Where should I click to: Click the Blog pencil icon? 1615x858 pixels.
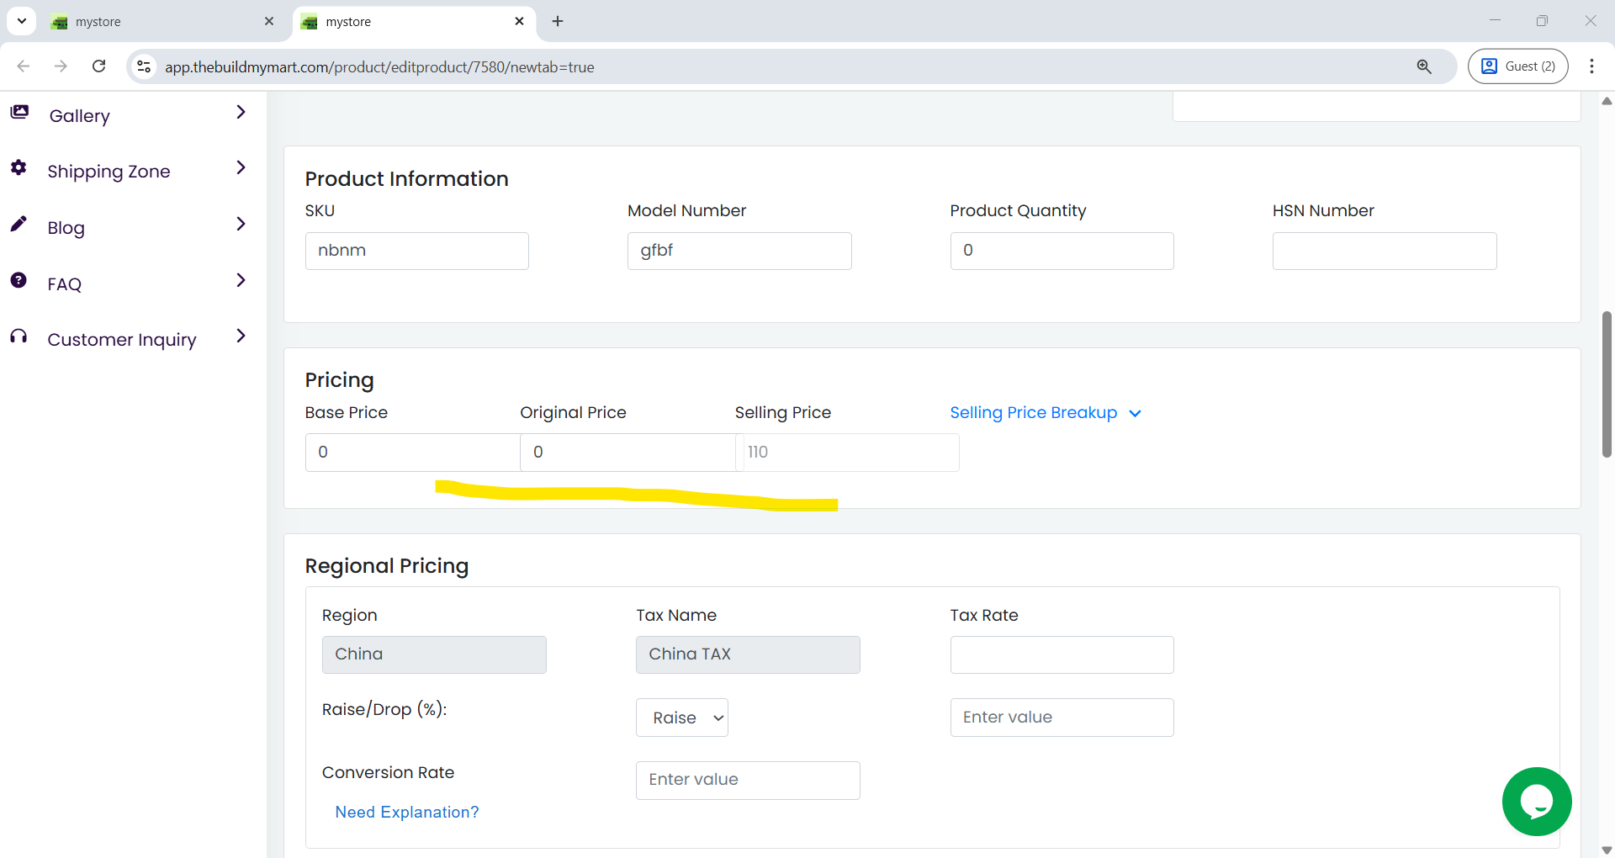click(19, 224)
